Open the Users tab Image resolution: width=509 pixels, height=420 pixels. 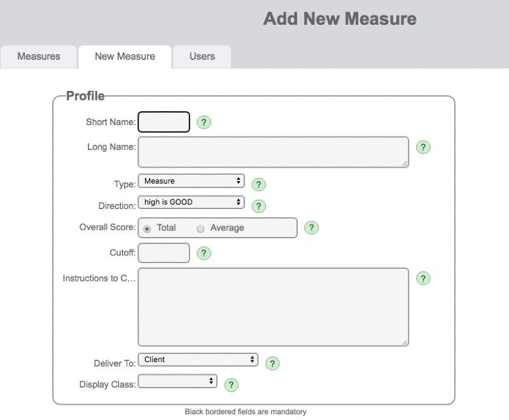[202, 57]
